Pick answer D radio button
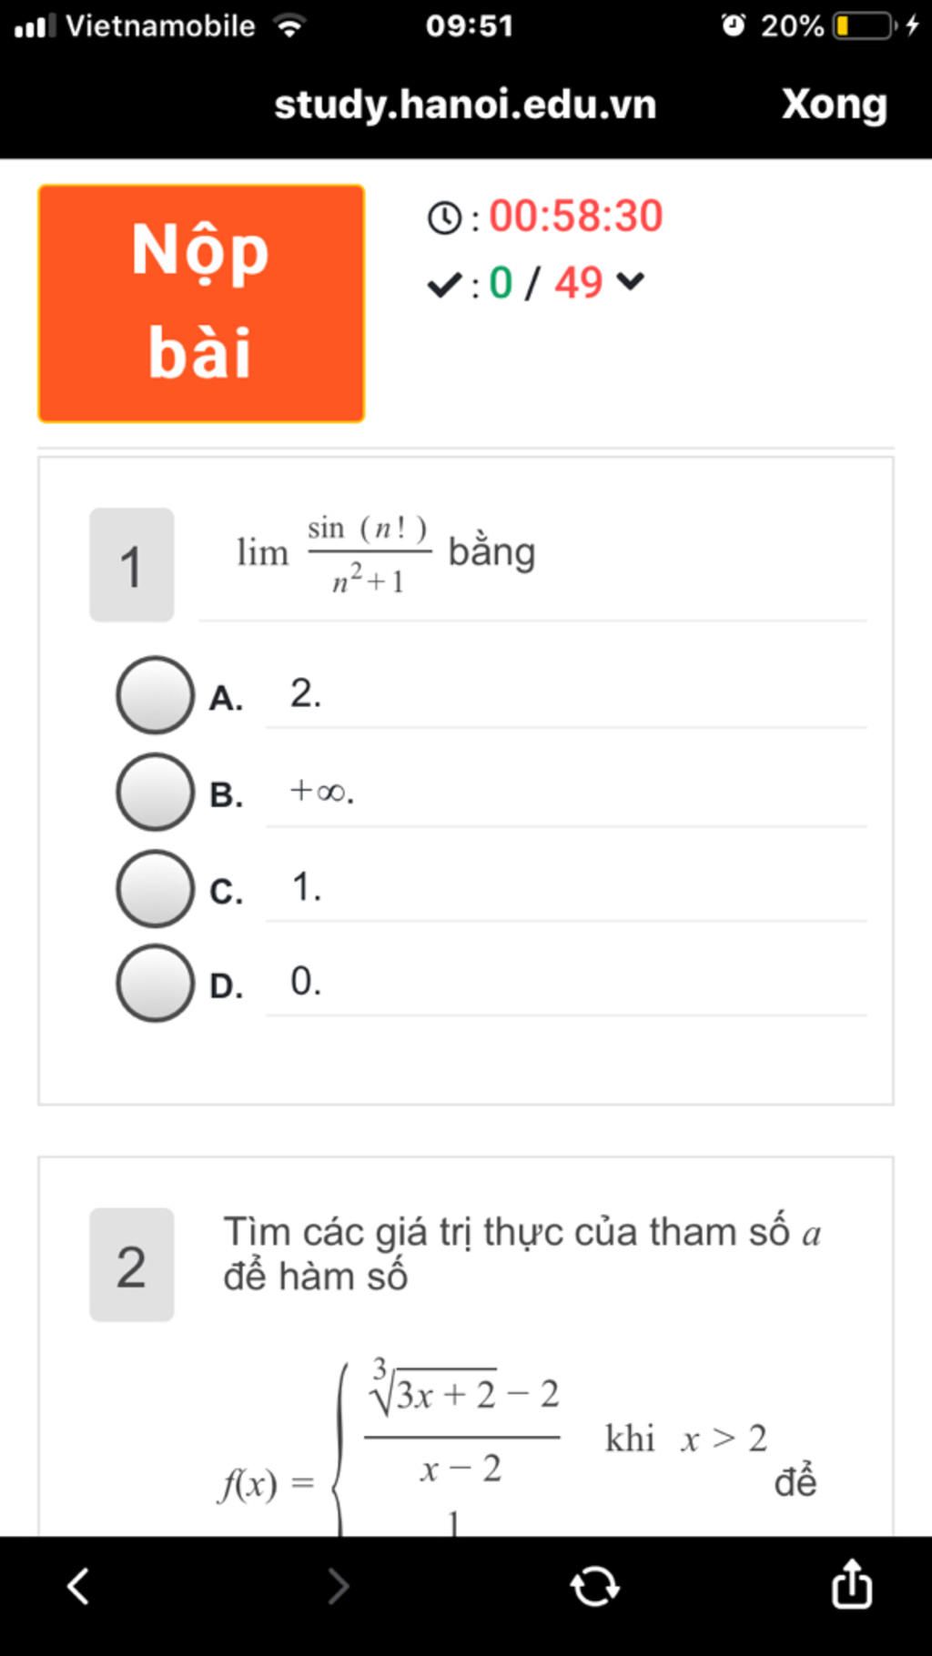 155,983
